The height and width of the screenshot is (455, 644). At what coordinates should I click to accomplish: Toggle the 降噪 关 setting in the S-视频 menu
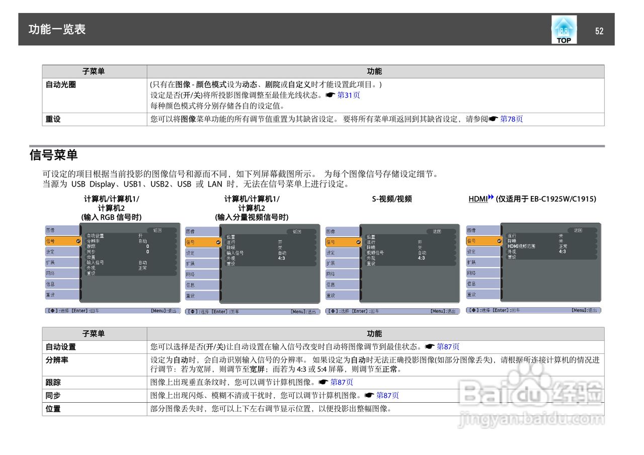[x=419, y=247]
